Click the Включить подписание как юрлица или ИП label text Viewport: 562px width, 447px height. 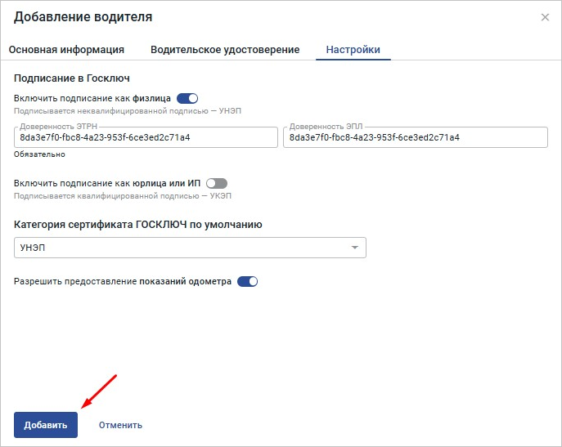point(108,184)
